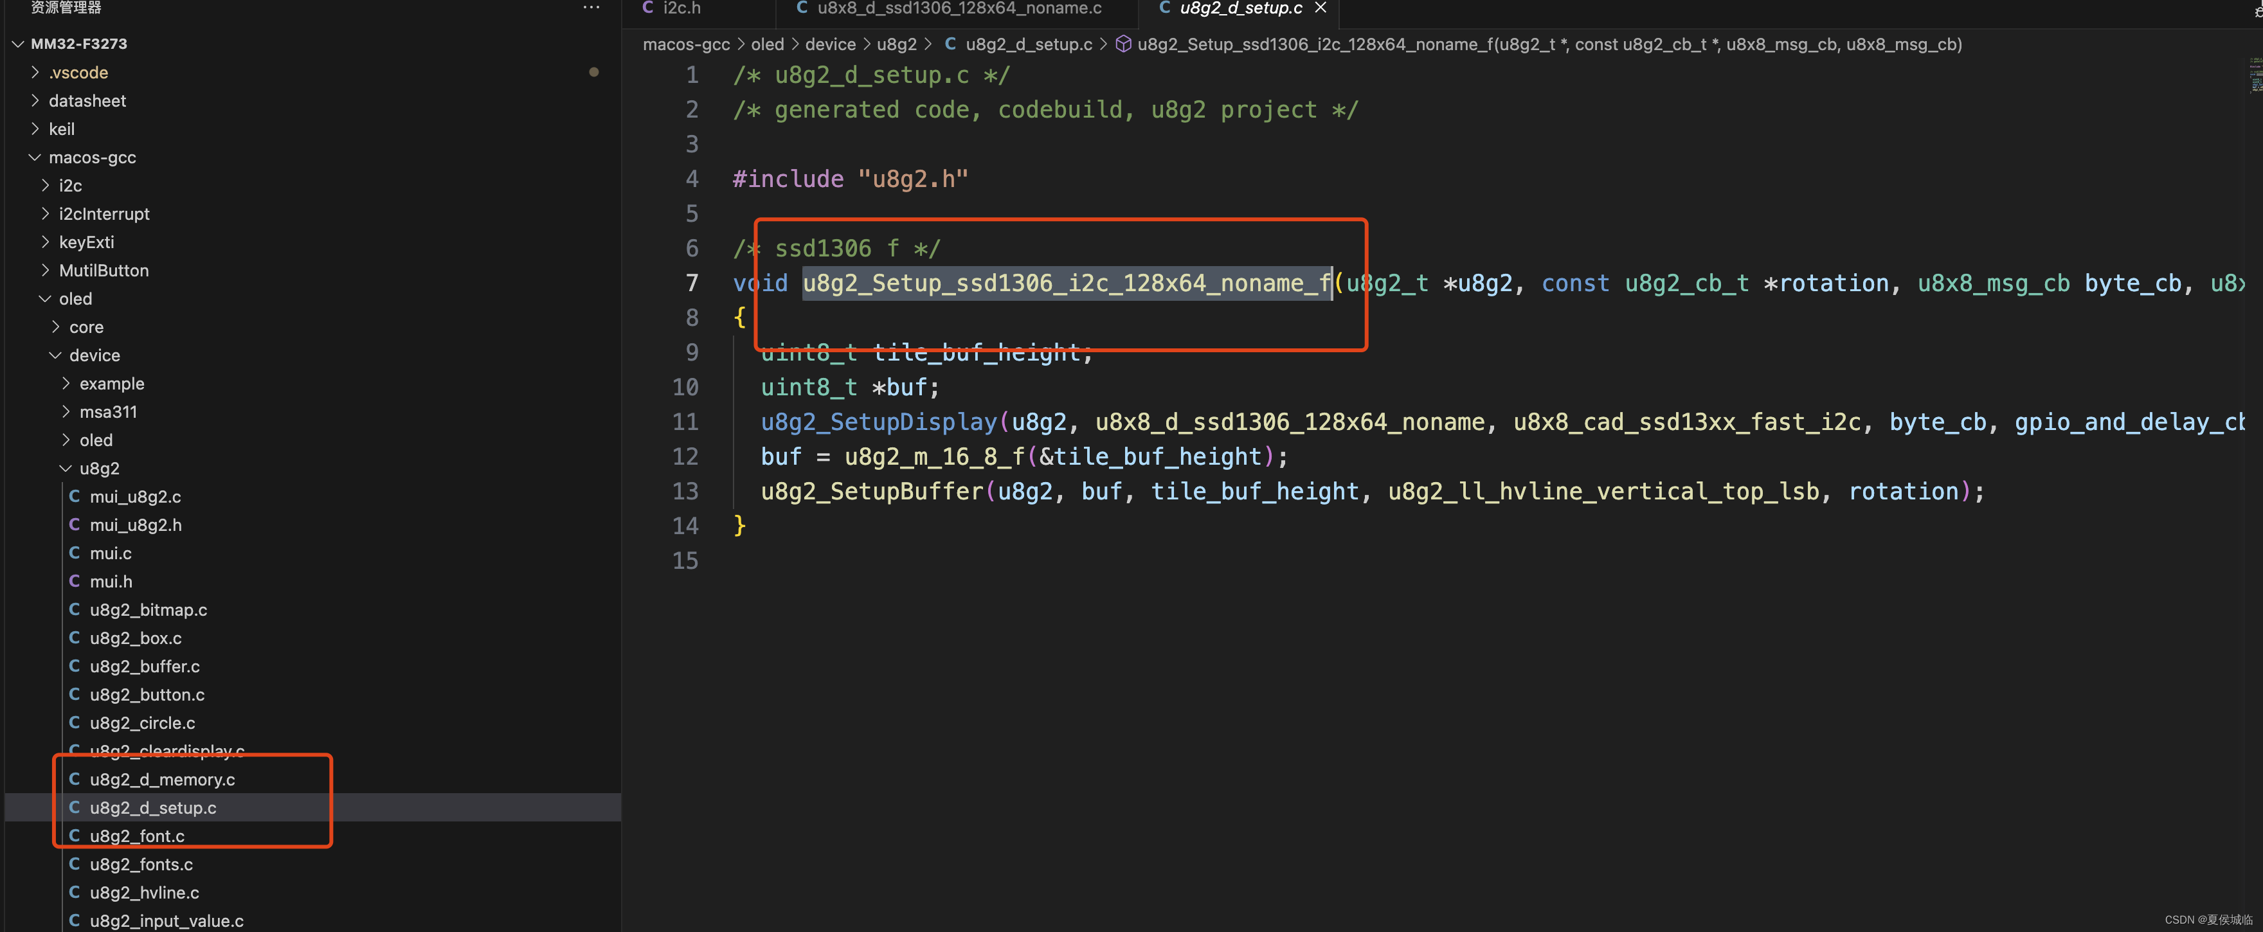The image size is (2263, 932).
Task: Click the explorer more actions ellipsis icon
Action: [x=591, y=8]
